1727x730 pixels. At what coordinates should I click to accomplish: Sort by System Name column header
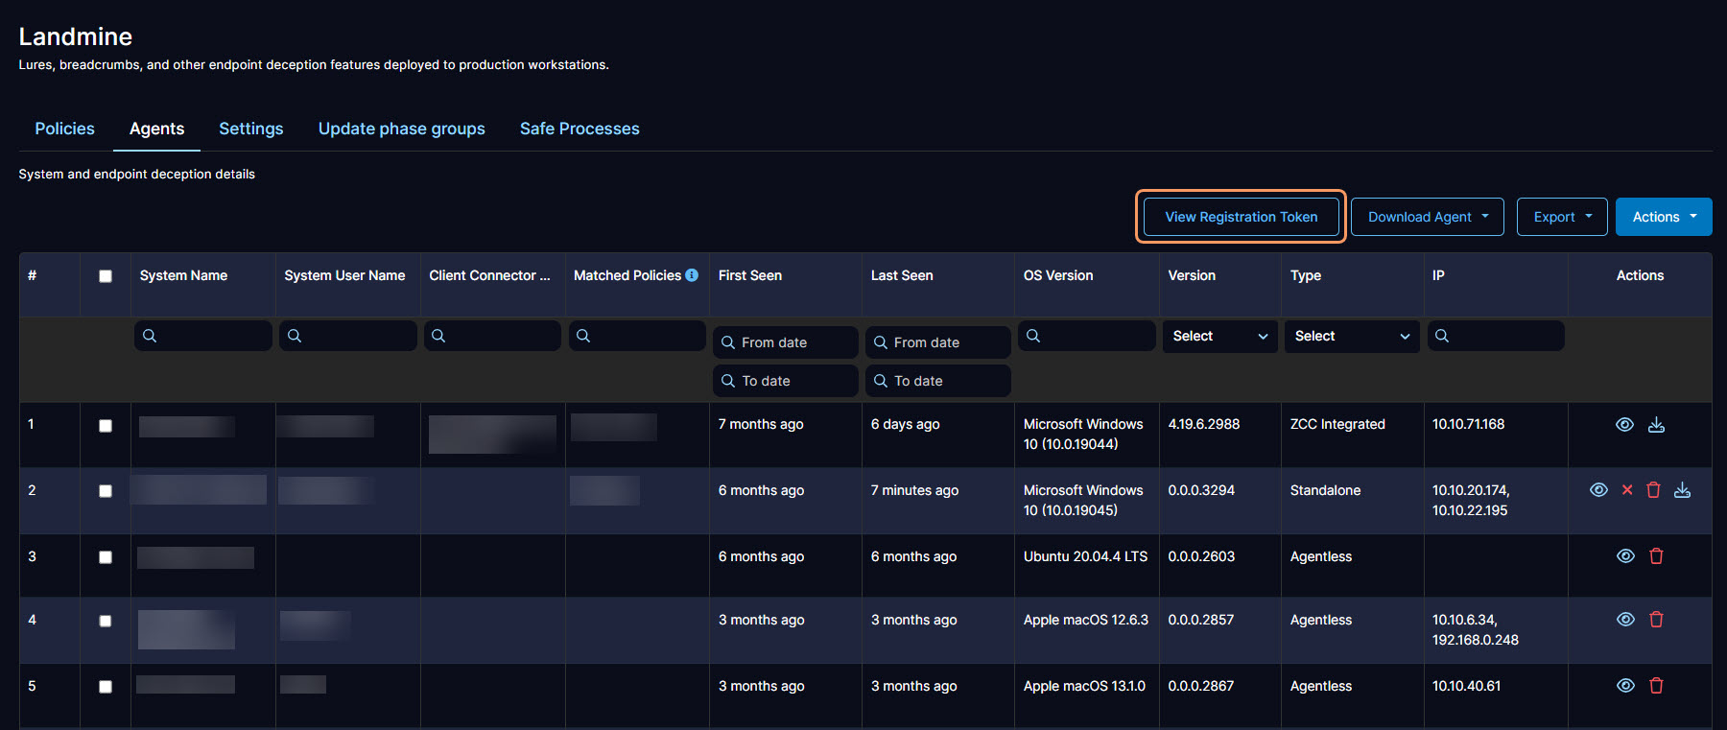(x=183, y=275)
